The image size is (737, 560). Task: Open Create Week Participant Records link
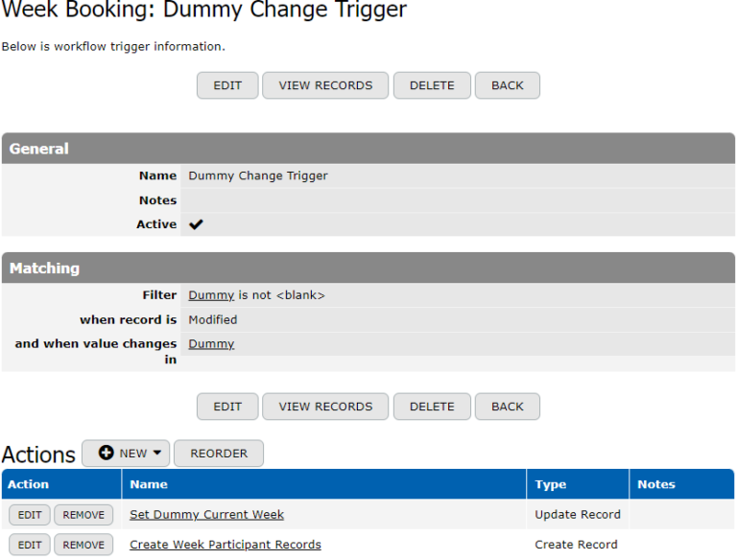(x=226, y=545)
